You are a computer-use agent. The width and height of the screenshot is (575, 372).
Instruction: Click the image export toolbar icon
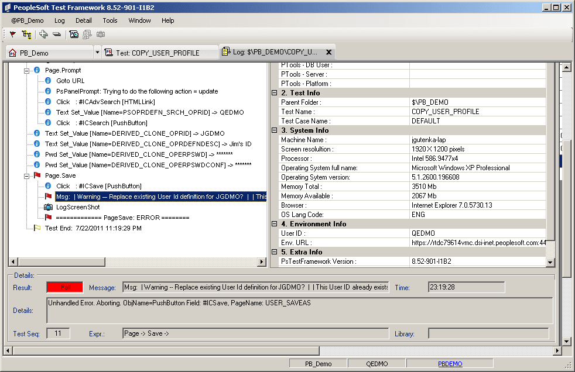(x=87, y=34)
